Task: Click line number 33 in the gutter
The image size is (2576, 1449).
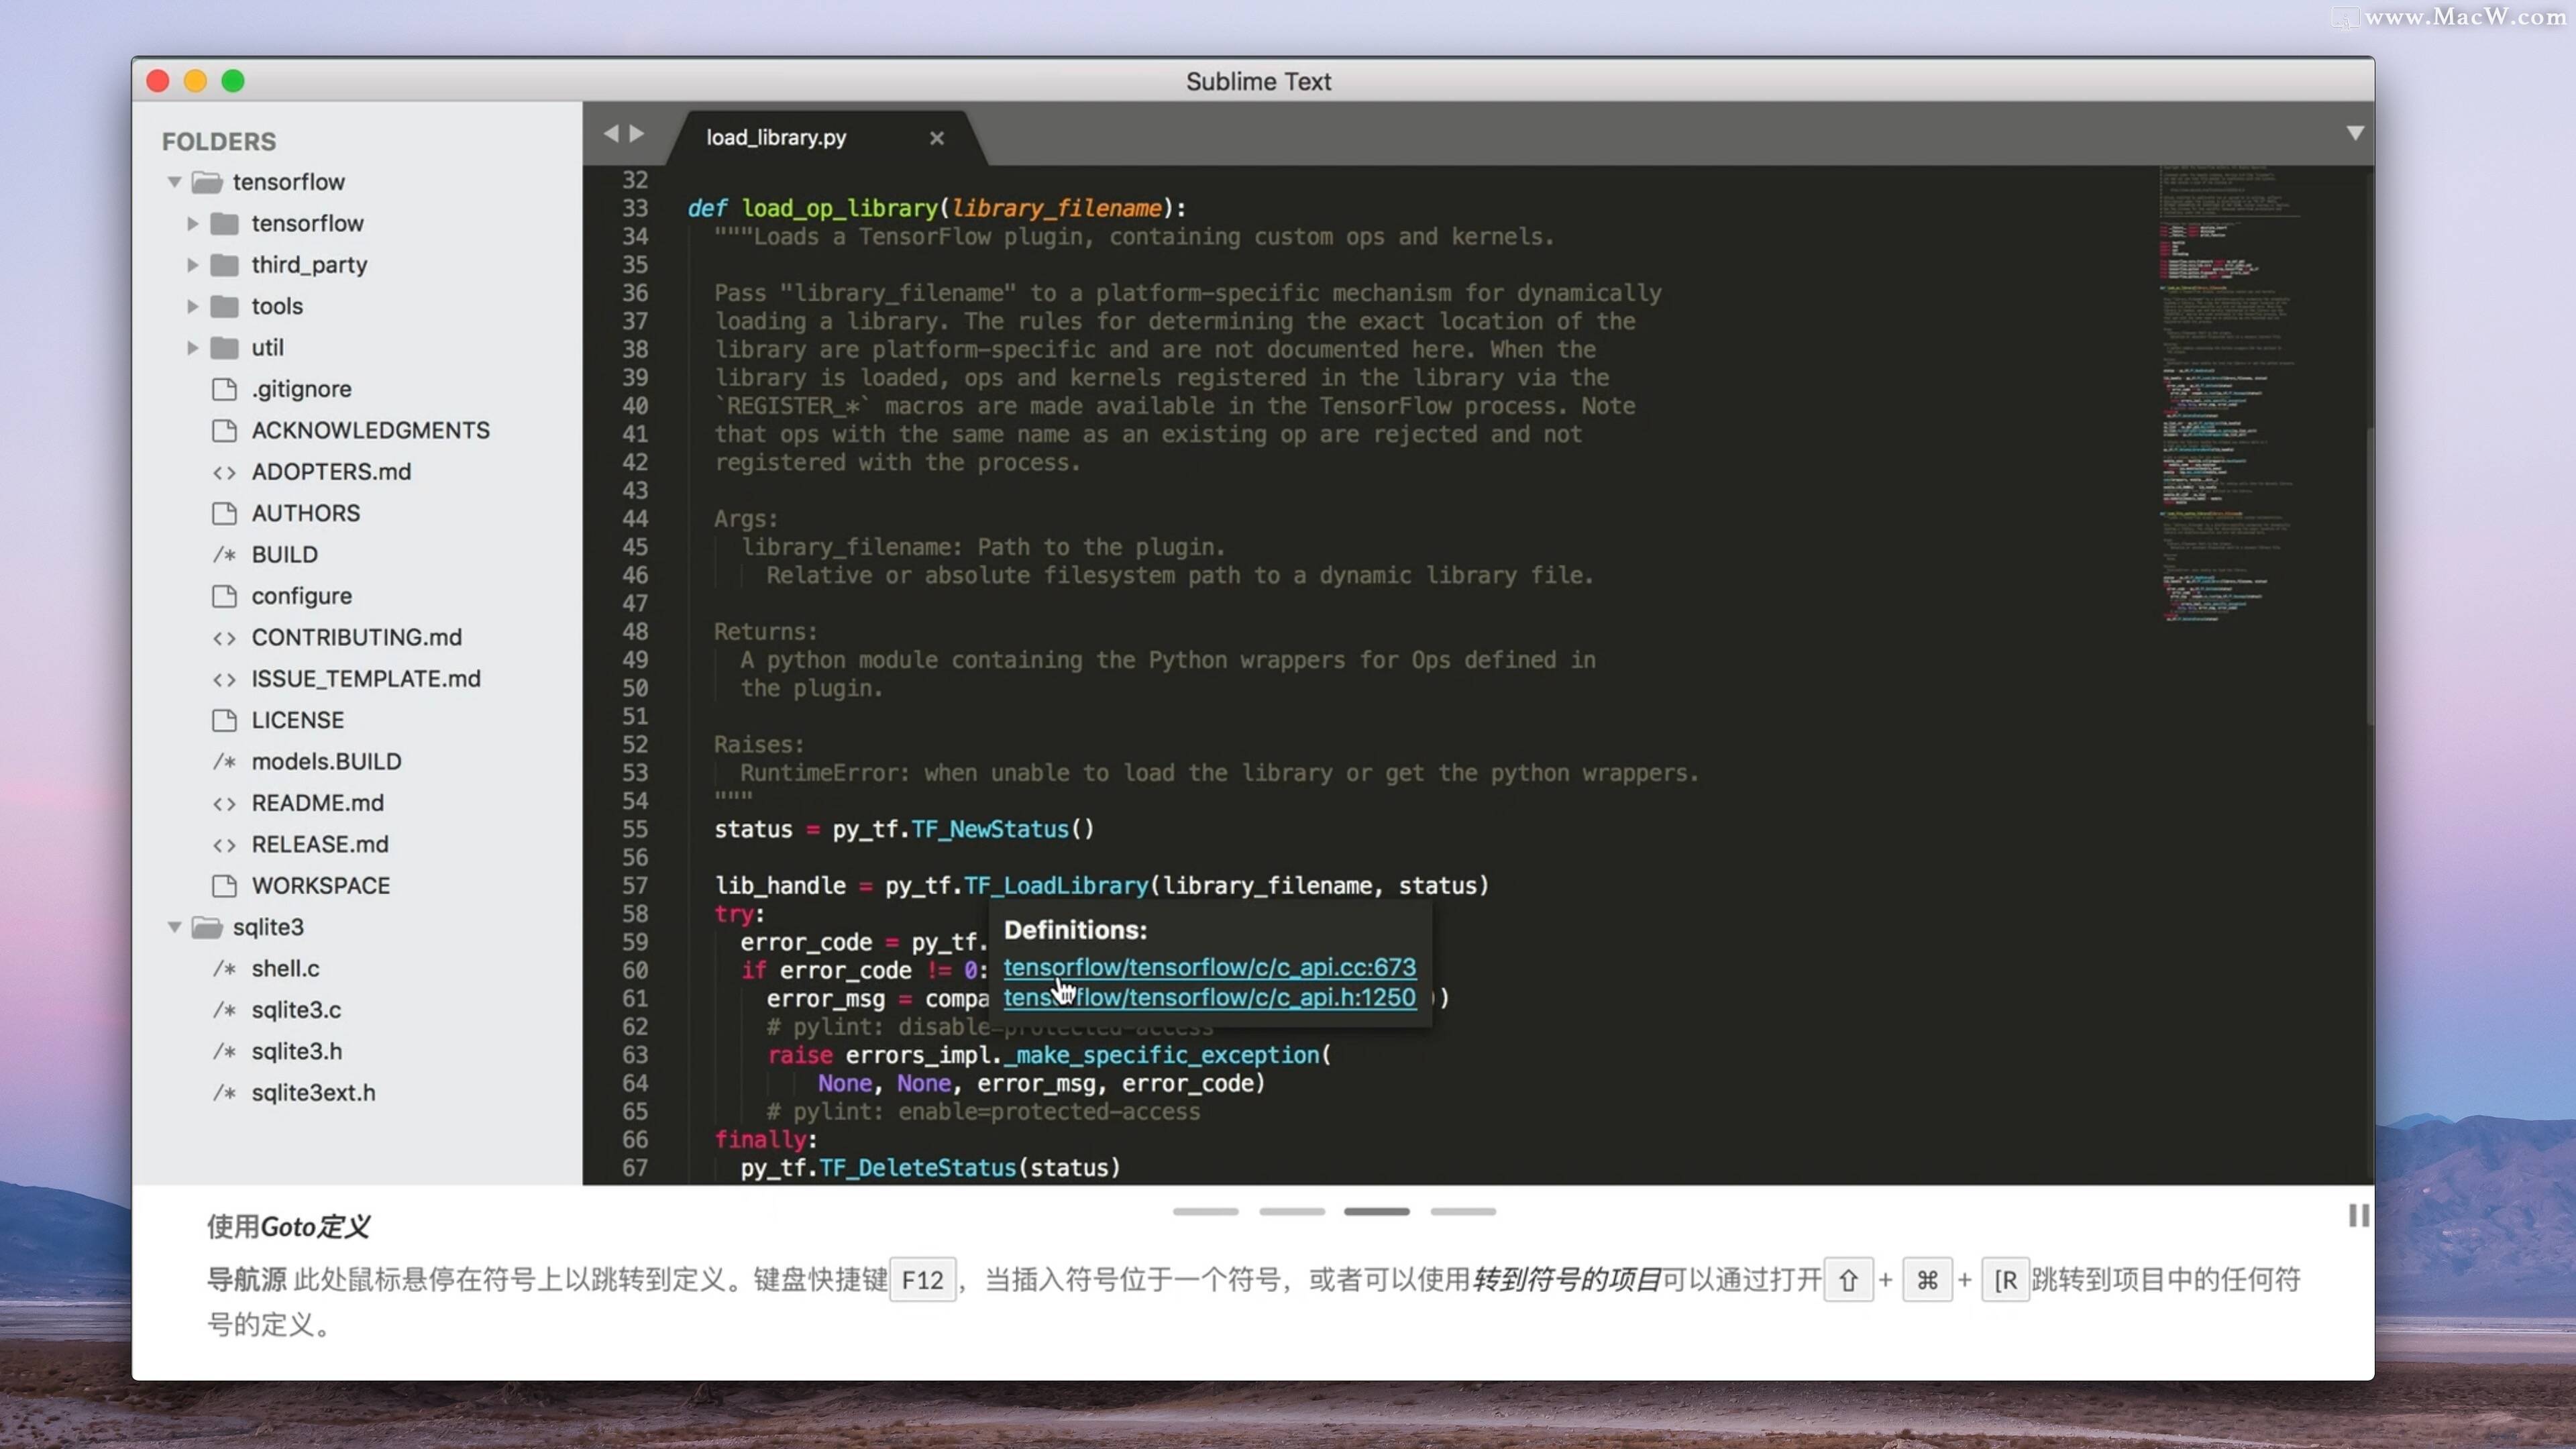Action: (635, 208)
